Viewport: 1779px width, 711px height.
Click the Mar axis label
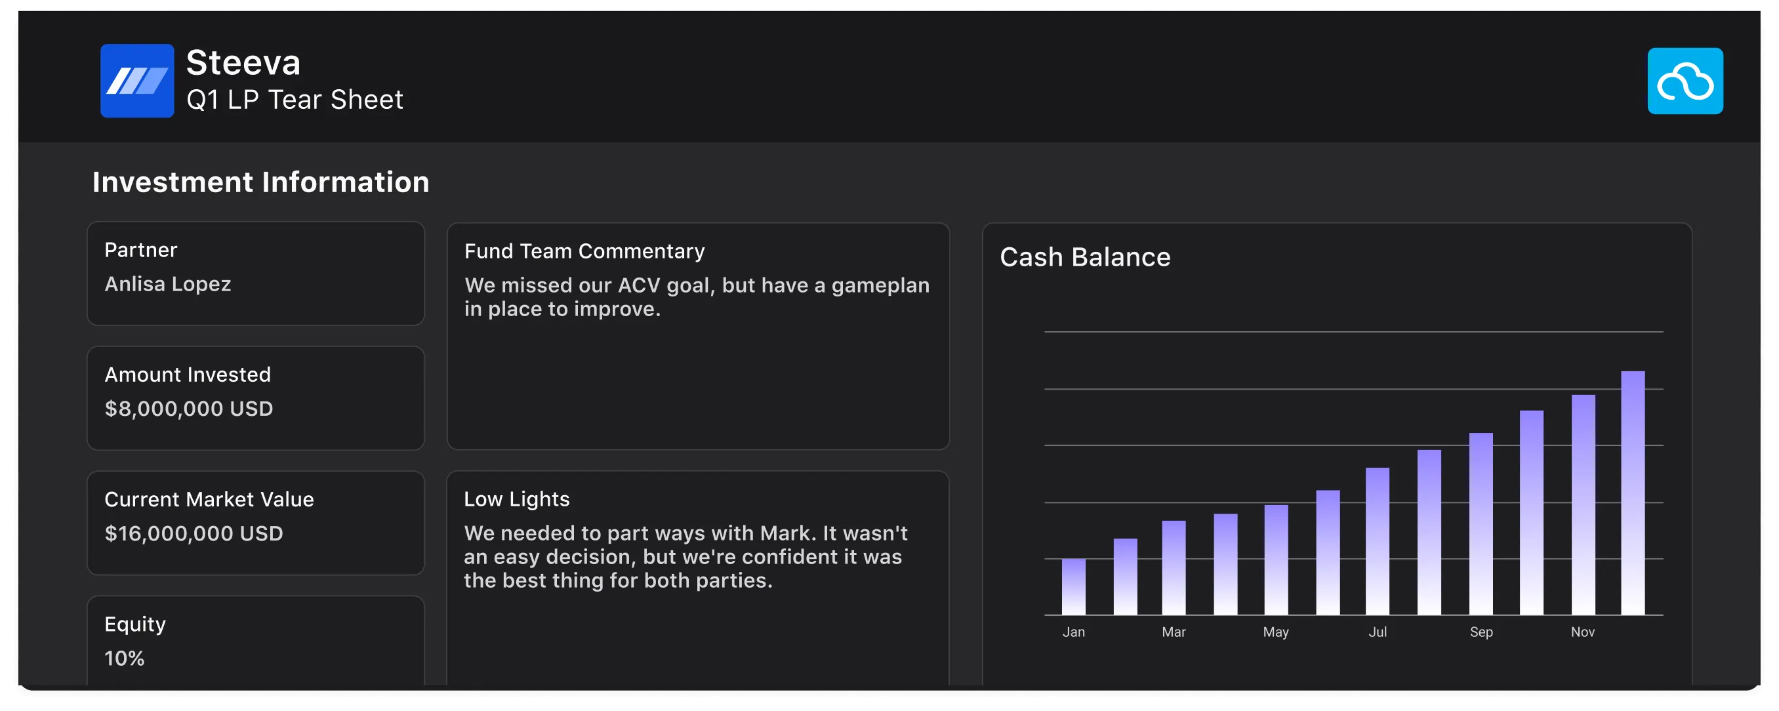(1174, 632)
